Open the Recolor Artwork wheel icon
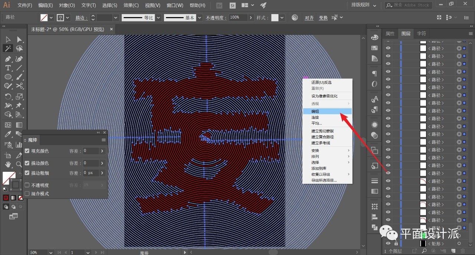This screenshot has height=255, width=475. click(295, 17)
